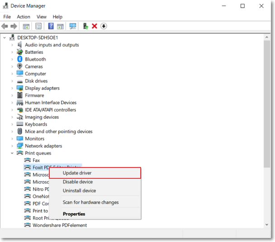The width and height of the screenshot is (275, 242).
Task: Click the red X Uninstall device icon
Action: click(95, 26)
